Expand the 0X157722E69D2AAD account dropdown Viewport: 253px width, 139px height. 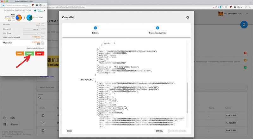[247, 14]
